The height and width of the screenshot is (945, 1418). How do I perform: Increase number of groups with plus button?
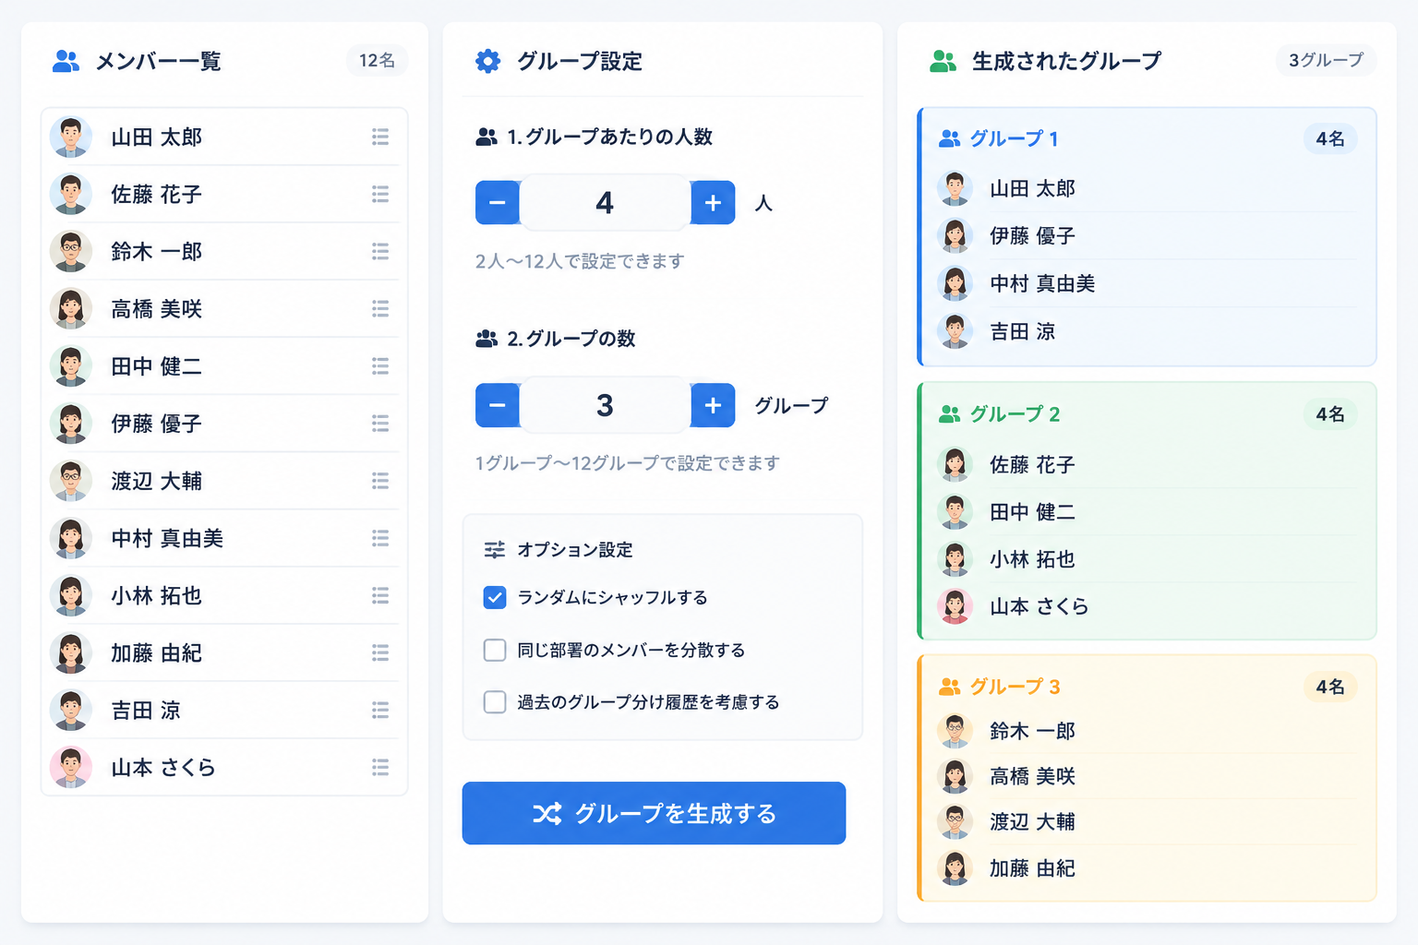coord(713,405)
